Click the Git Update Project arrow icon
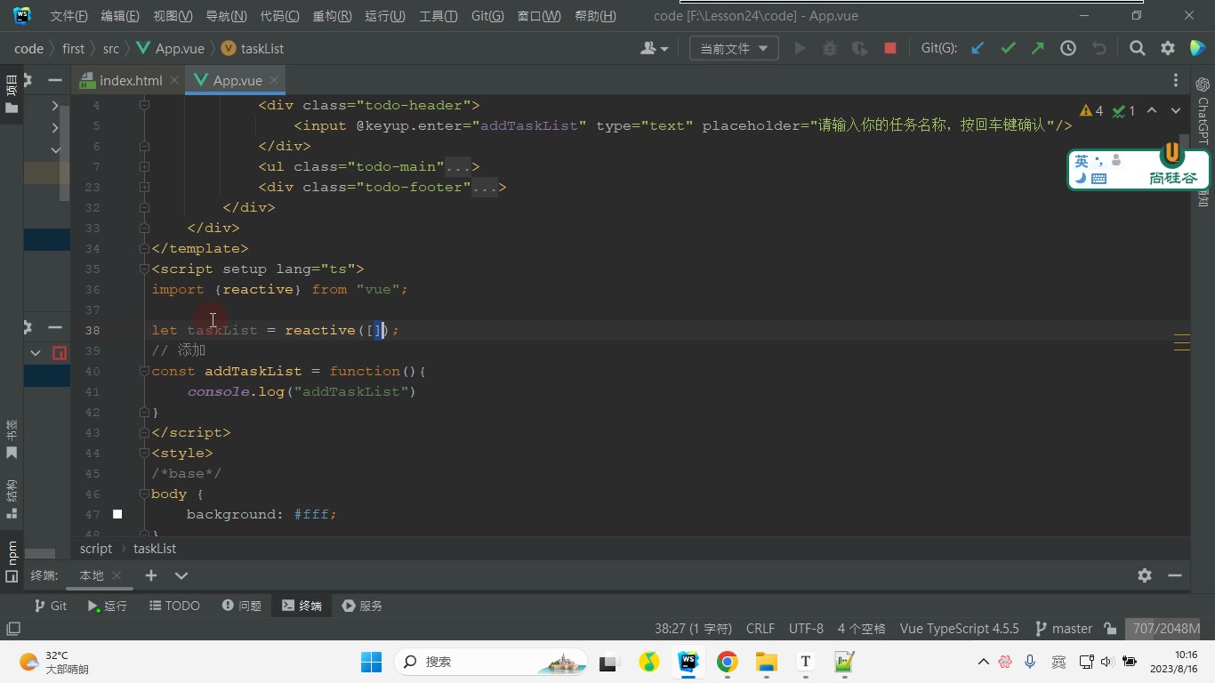 click(978, 48)
